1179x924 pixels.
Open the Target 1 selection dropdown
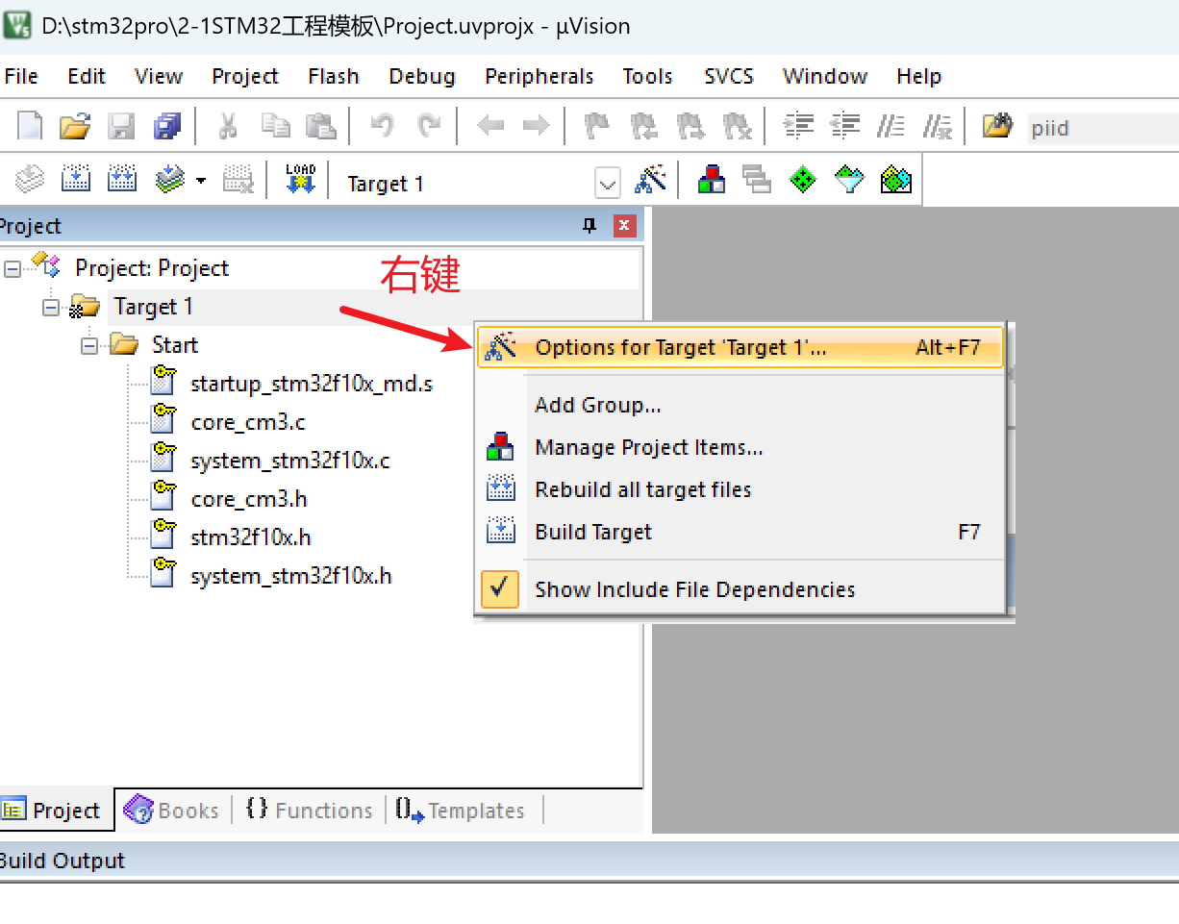[x=607, y=183]
